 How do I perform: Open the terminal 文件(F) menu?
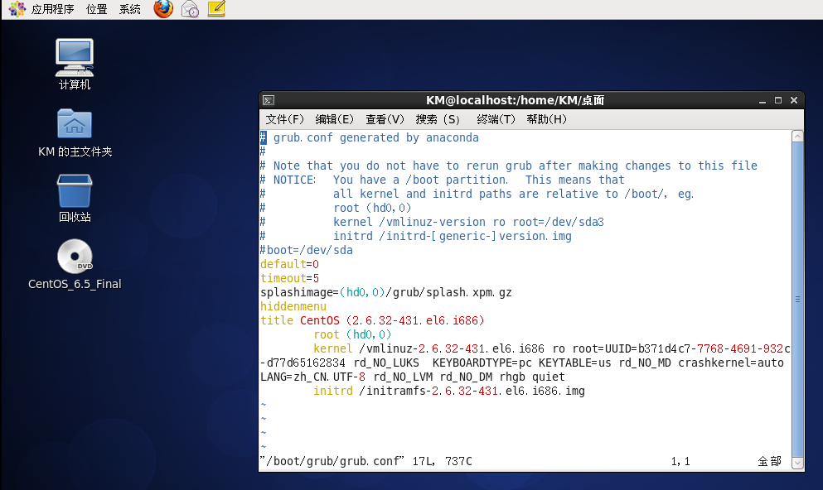[x=284, y=119]
